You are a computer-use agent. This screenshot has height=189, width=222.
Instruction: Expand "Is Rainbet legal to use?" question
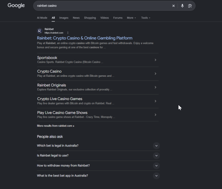[x=98, y=156]
